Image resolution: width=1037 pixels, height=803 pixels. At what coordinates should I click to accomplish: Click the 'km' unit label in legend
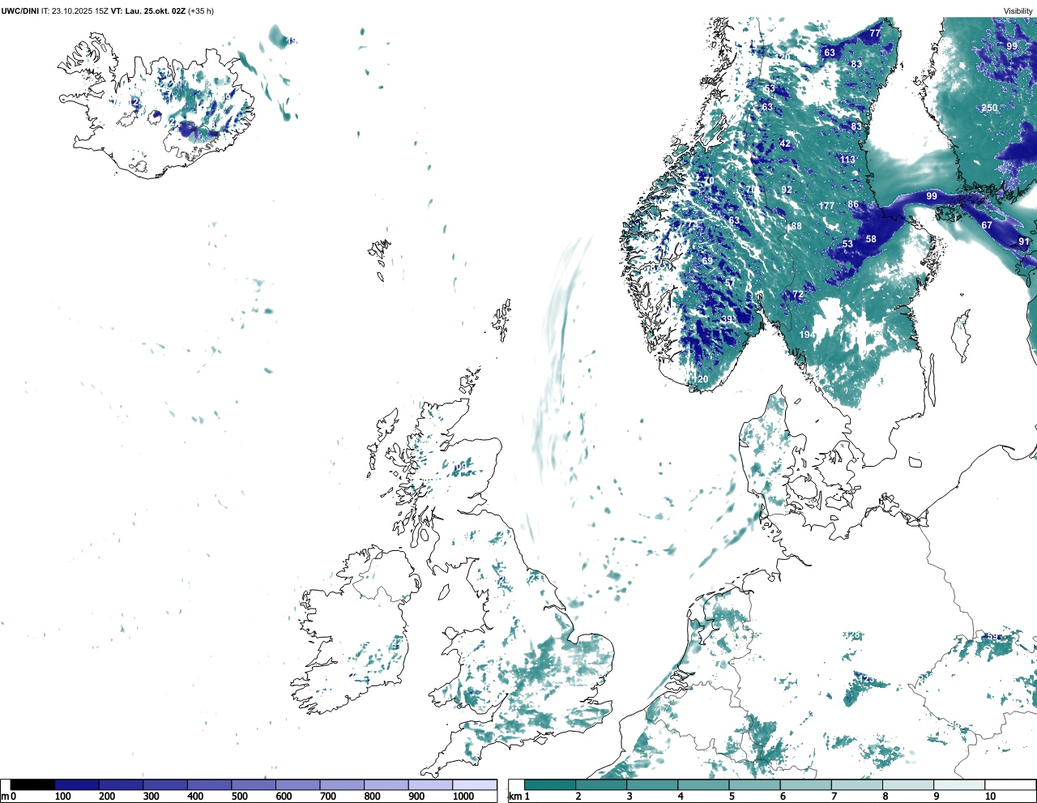click(x=514, y=797)
